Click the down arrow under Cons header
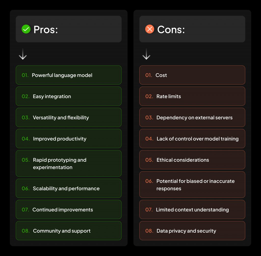Viewport: 261px width, 256px height. [146, 54]
